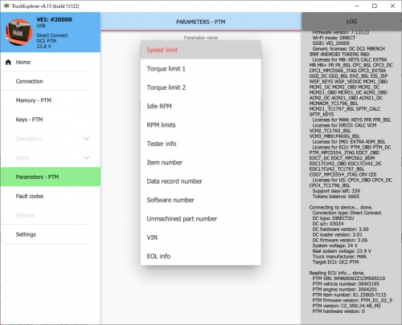Expand the Calculators chevron
The height and width of the screenshot is (325, 402).
(x=86, y=139)
